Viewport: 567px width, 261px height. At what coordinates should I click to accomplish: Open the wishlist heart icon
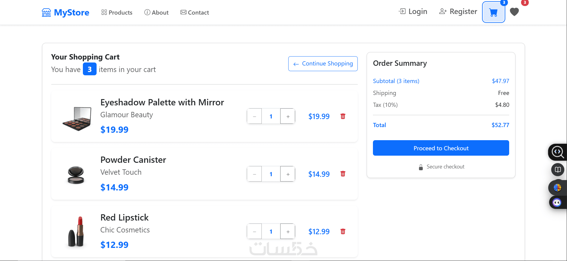click(x=514, y=12)
